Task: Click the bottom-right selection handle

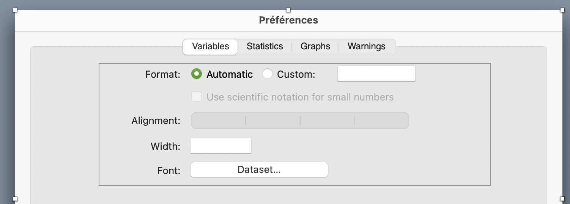Action: [562, 198]
